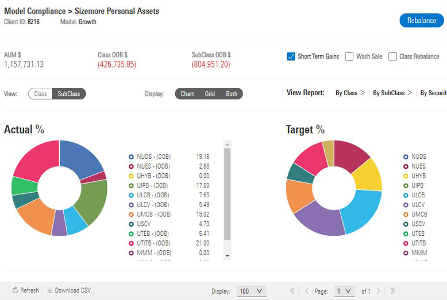Screen dimensions: 447x300
Task: Enable the Wash Sale checkbox
Action: click(349, 56)
